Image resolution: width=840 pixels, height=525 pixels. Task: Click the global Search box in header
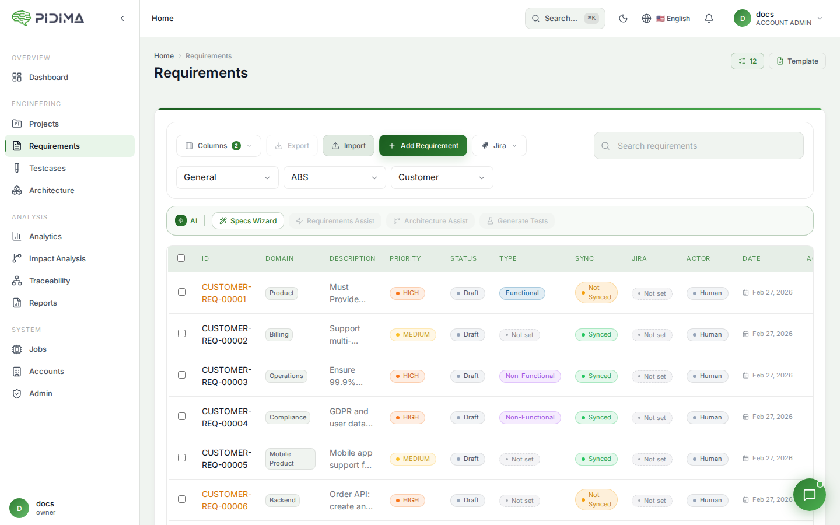pyautogui.click(x=565, y=19)
